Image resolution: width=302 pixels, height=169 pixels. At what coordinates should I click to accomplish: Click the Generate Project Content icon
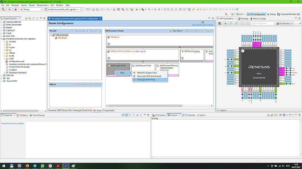coord(203,22)
